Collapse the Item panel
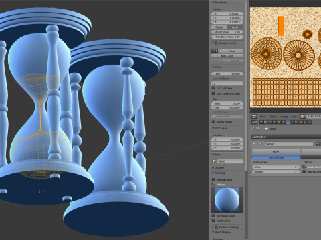Viewport: 321px width, 240px height. point(213,155)
